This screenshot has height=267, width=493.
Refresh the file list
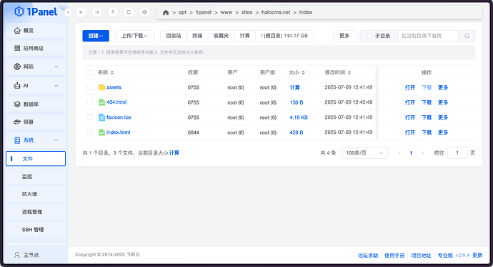(x=129, y=12)
